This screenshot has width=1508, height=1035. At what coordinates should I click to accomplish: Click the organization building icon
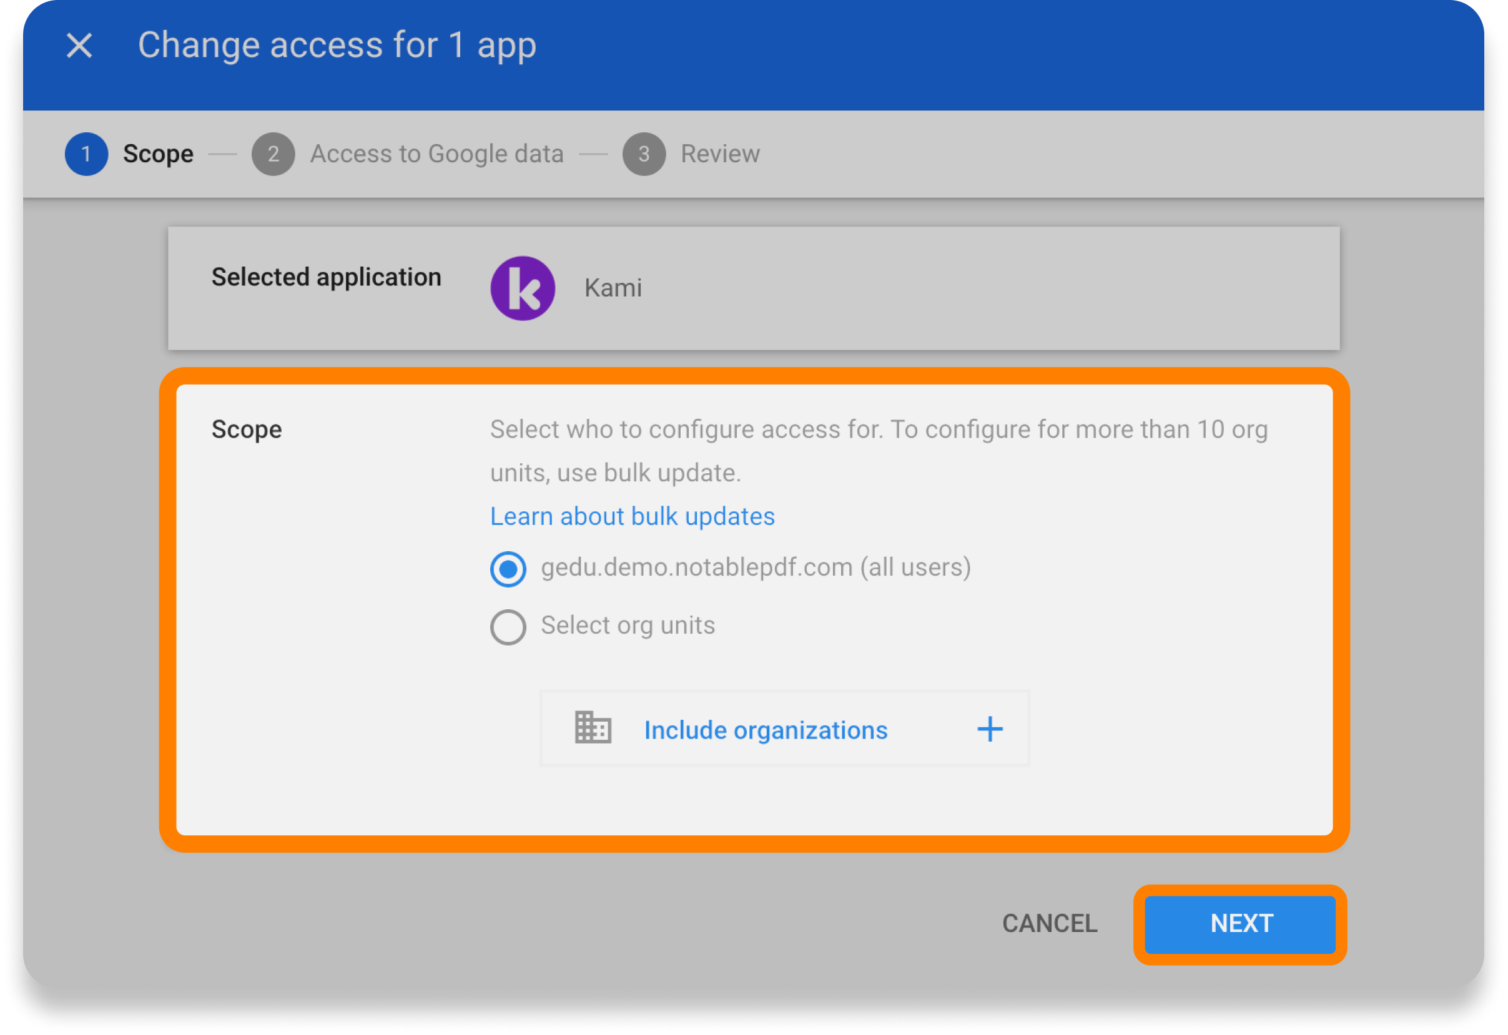(x=593, y=728)
